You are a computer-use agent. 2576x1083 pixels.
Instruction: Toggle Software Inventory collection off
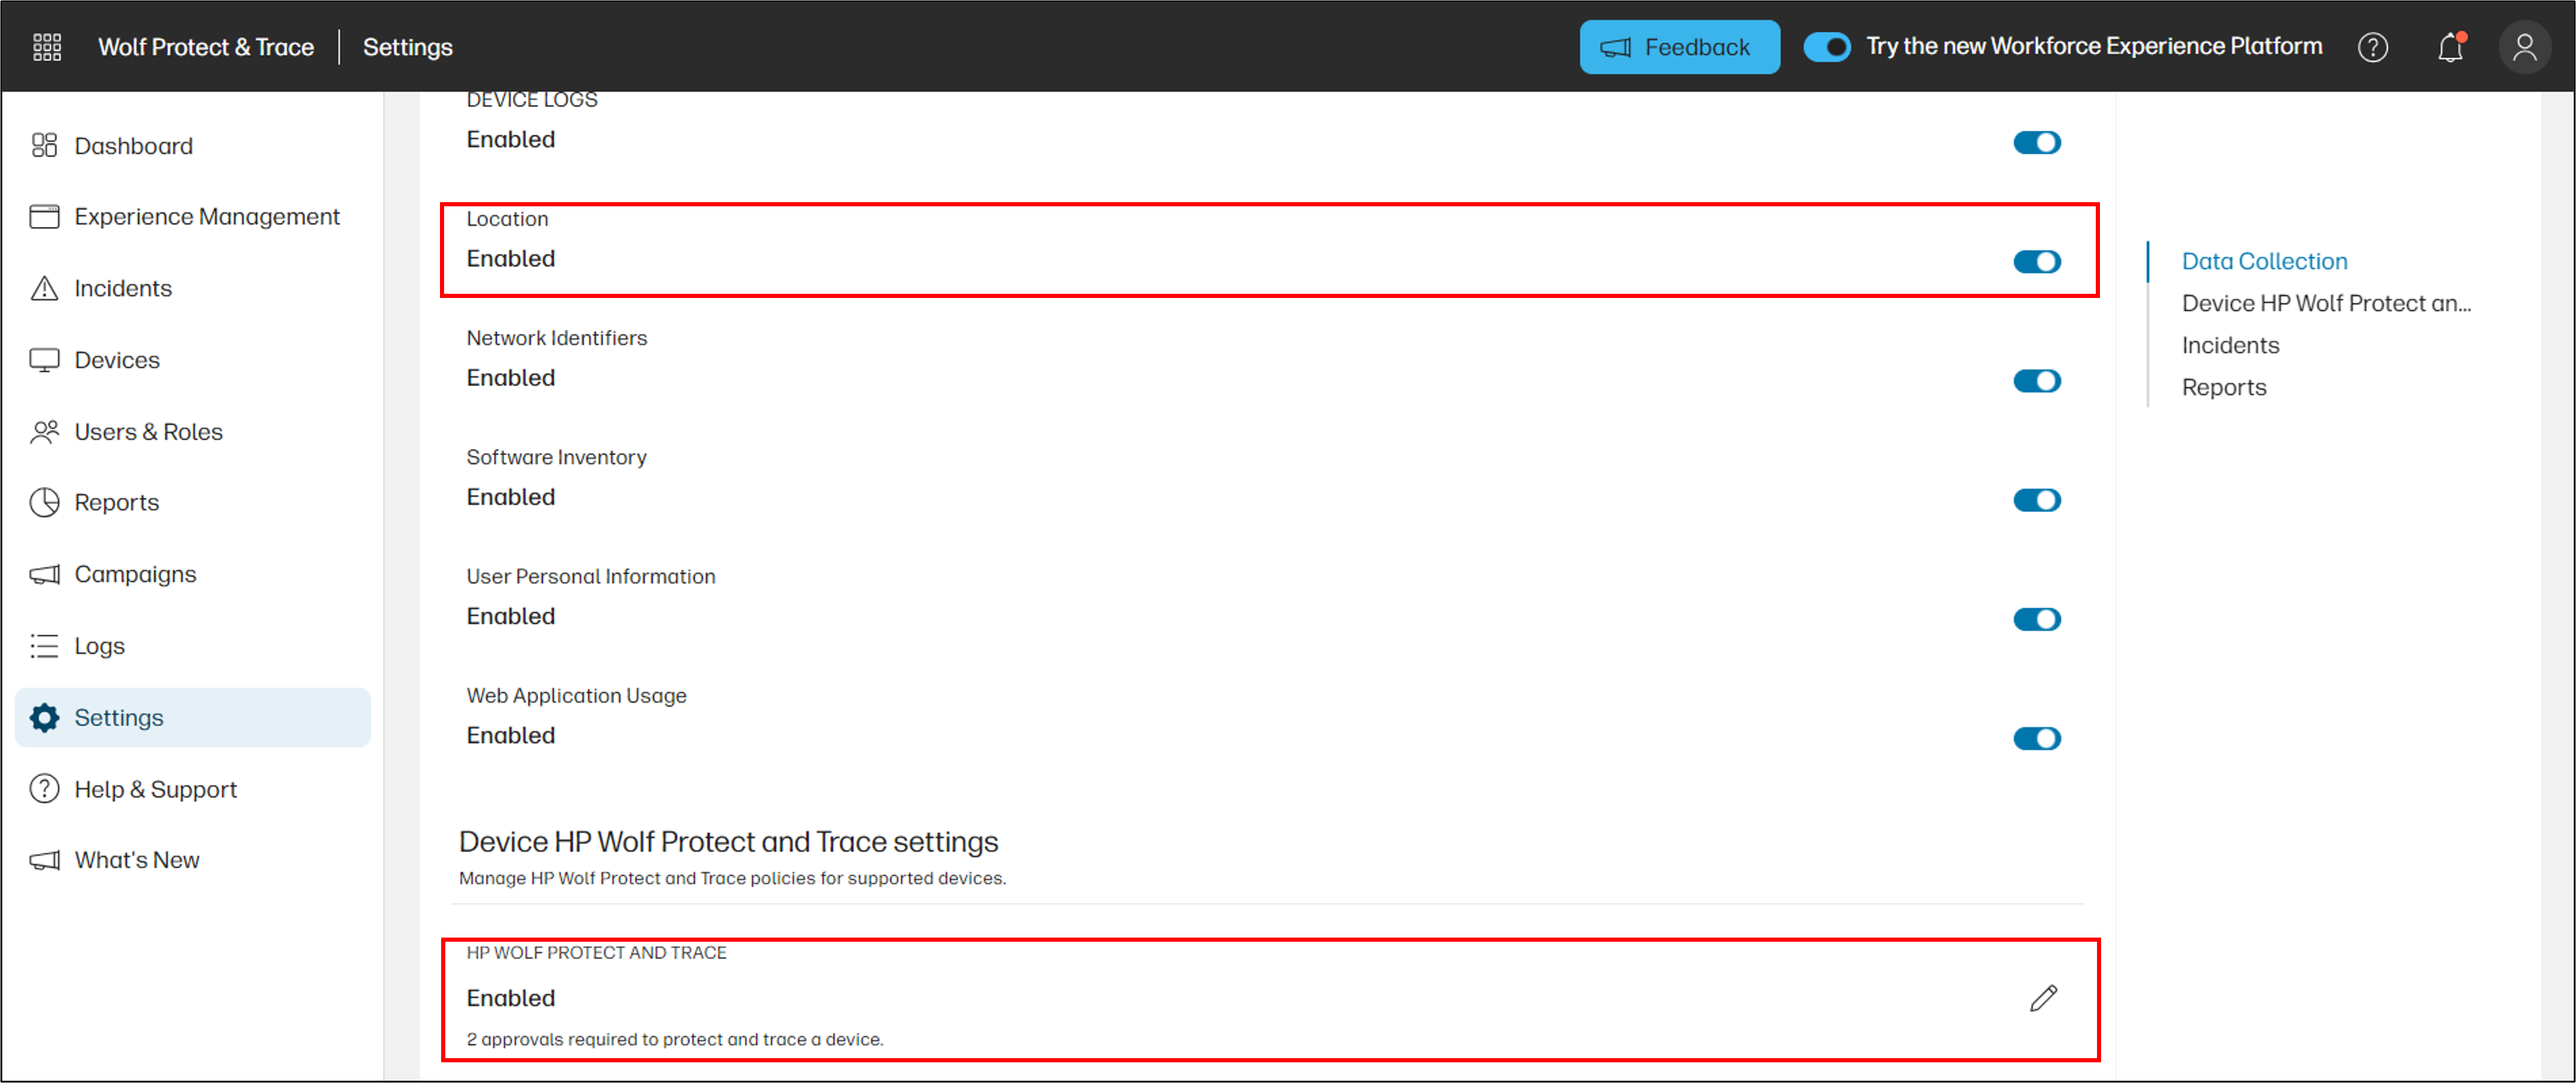tap(2036, 499)
